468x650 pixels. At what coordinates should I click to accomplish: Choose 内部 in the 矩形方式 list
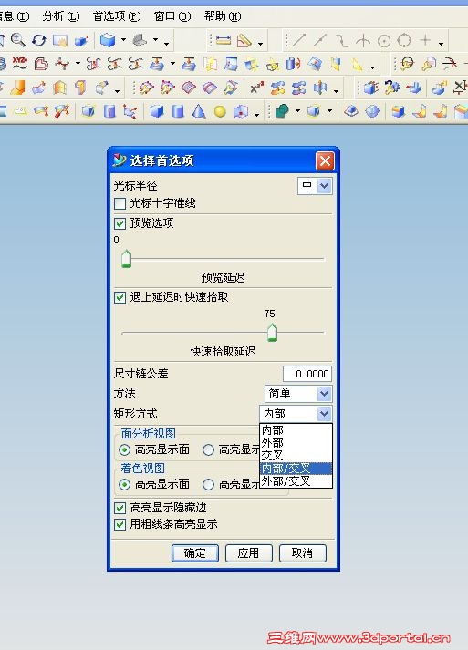pyautogui.click(x=296, y=430)
